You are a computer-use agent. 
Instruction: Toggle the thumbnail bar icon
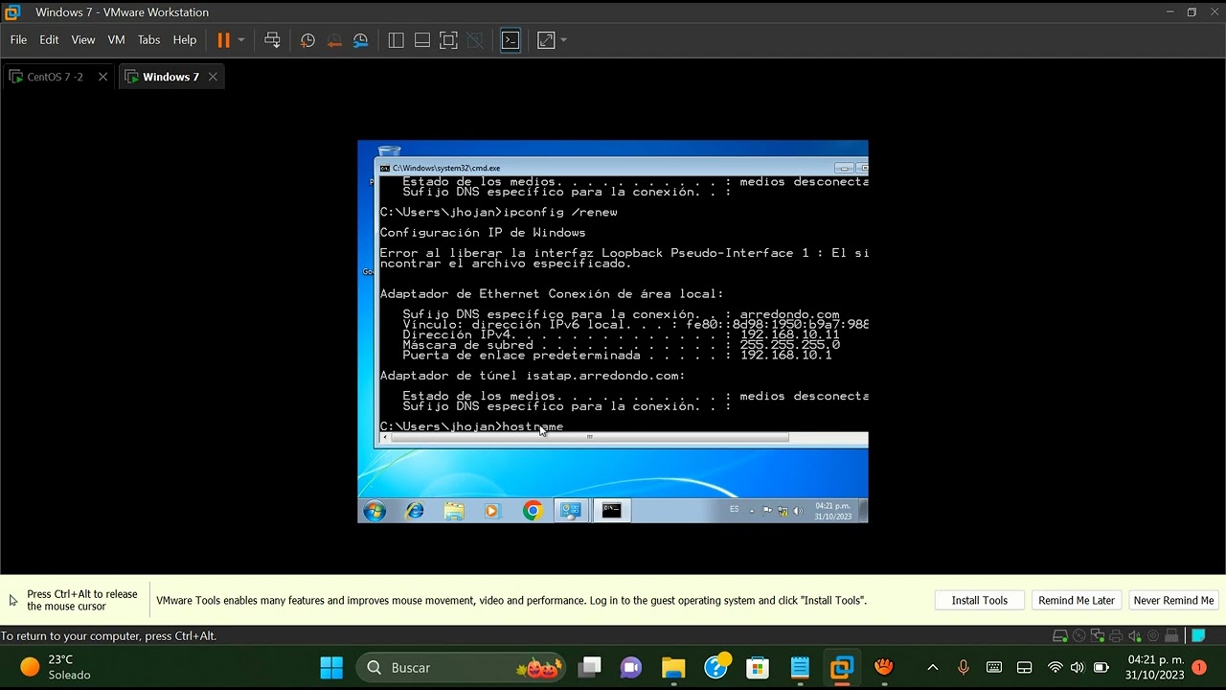[422, 40]
